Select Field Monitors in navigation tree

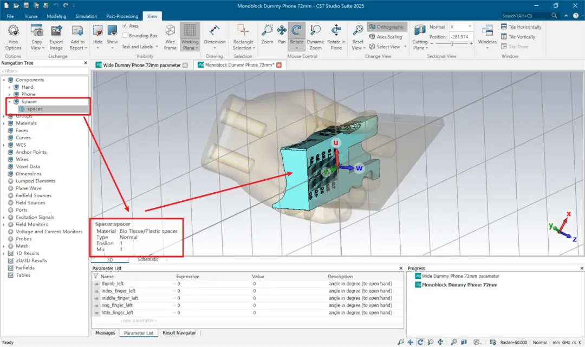click(32, 224)
